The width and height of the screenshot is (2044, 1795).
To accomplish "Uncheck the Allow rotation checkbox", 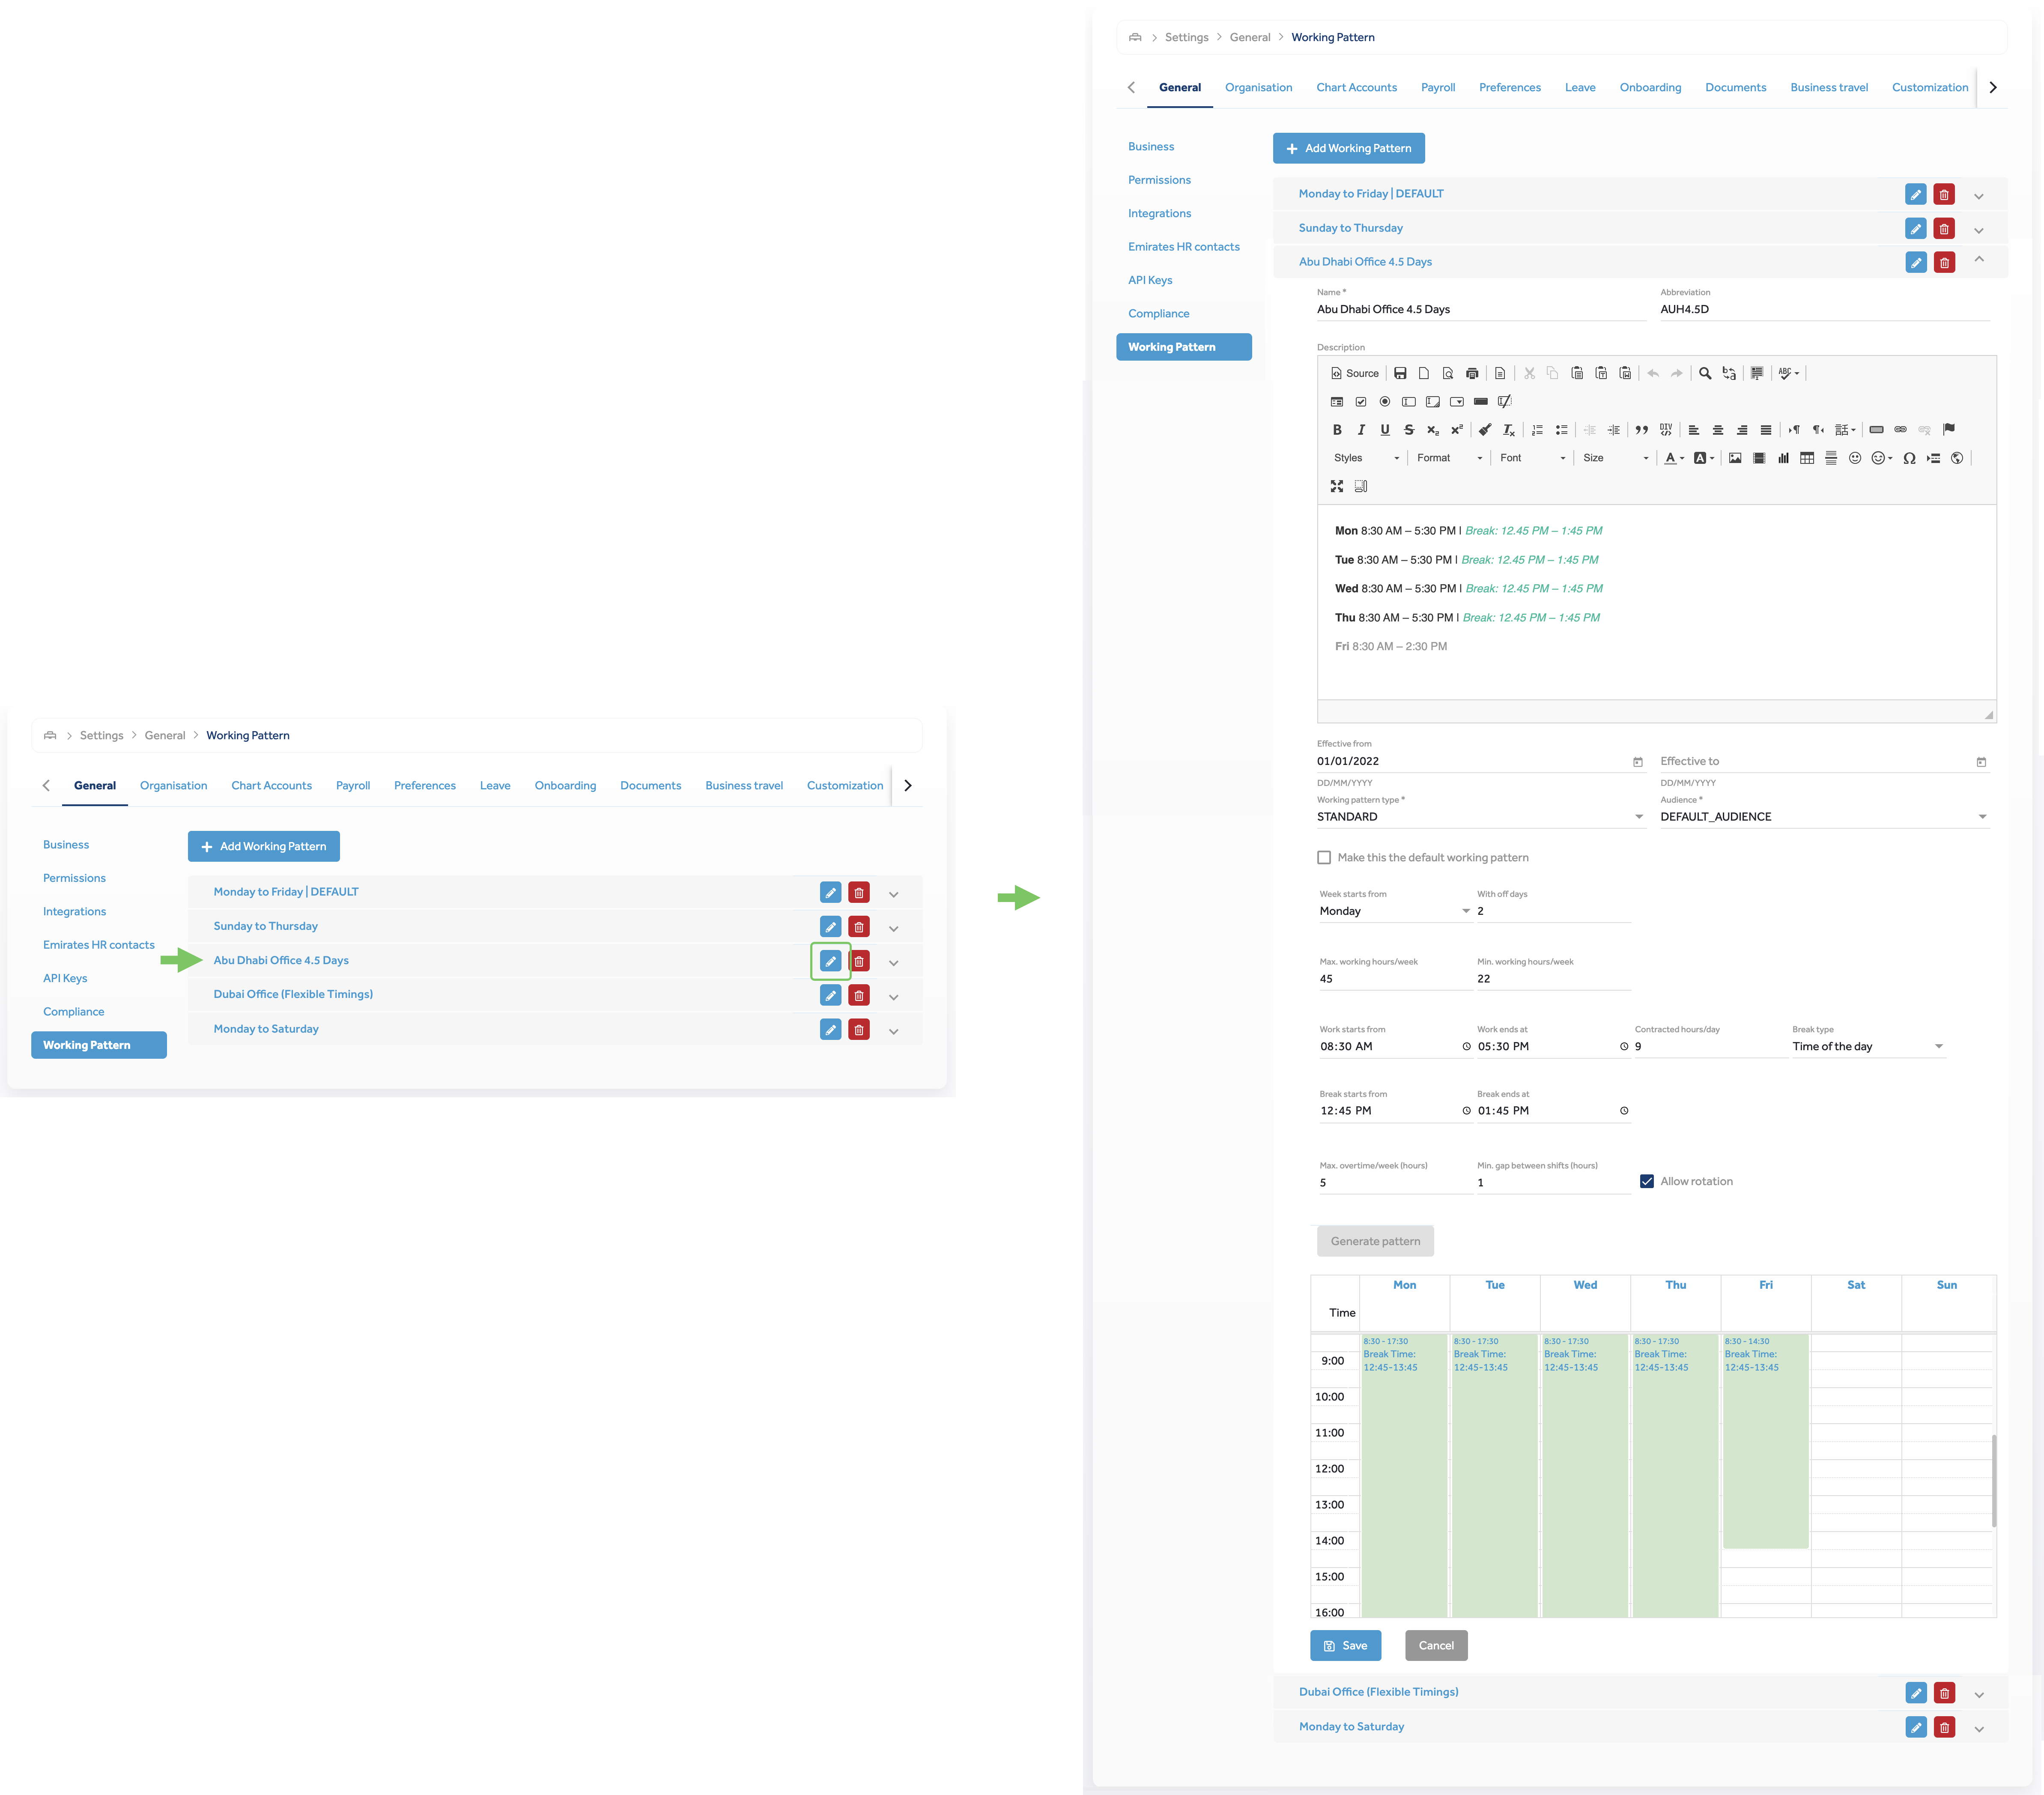I will [1646, 1181].
